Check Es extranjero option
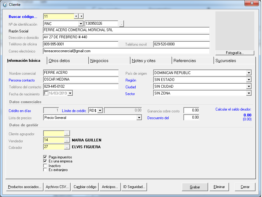262x197 pixels. 45,170
